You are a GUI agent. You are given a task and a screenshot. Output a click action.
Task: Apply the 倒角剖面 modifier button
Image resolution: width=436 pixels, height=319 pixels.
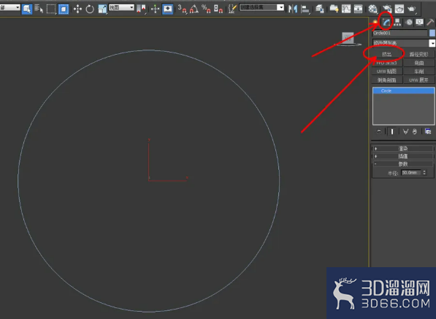click(x=387, y=80)
